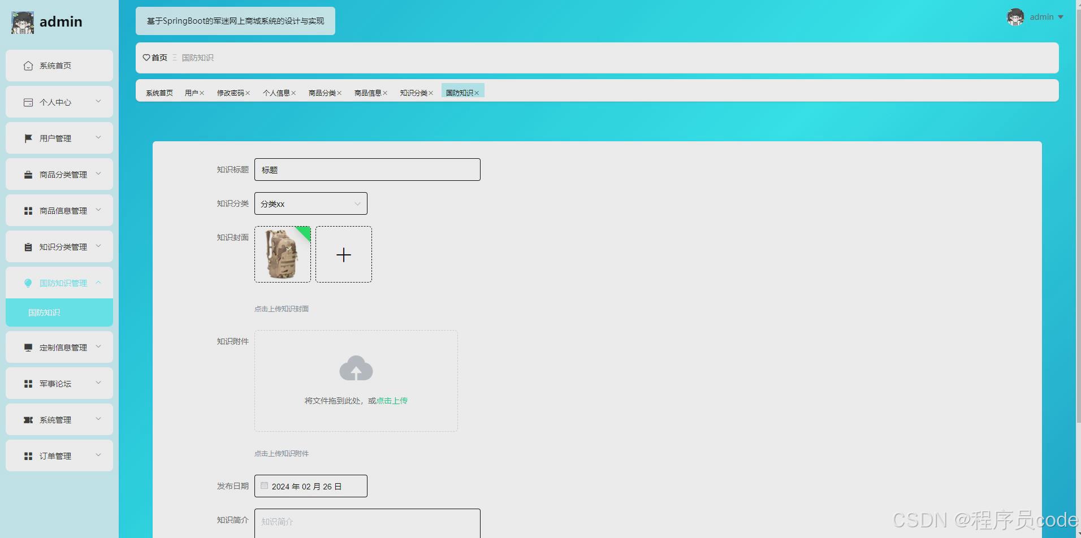Switch to the 知识分类 tab

pos(414,93)
